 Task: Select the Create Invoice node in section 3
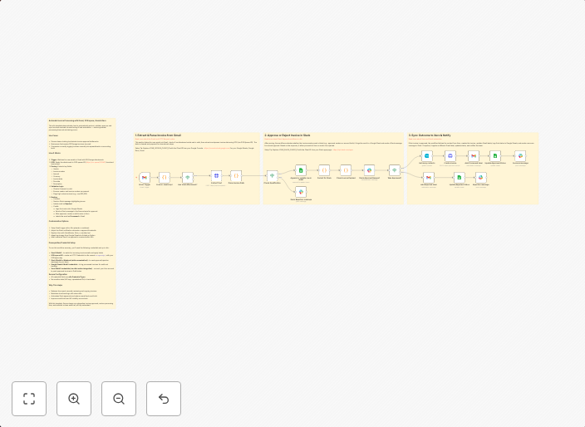point(450,156)
